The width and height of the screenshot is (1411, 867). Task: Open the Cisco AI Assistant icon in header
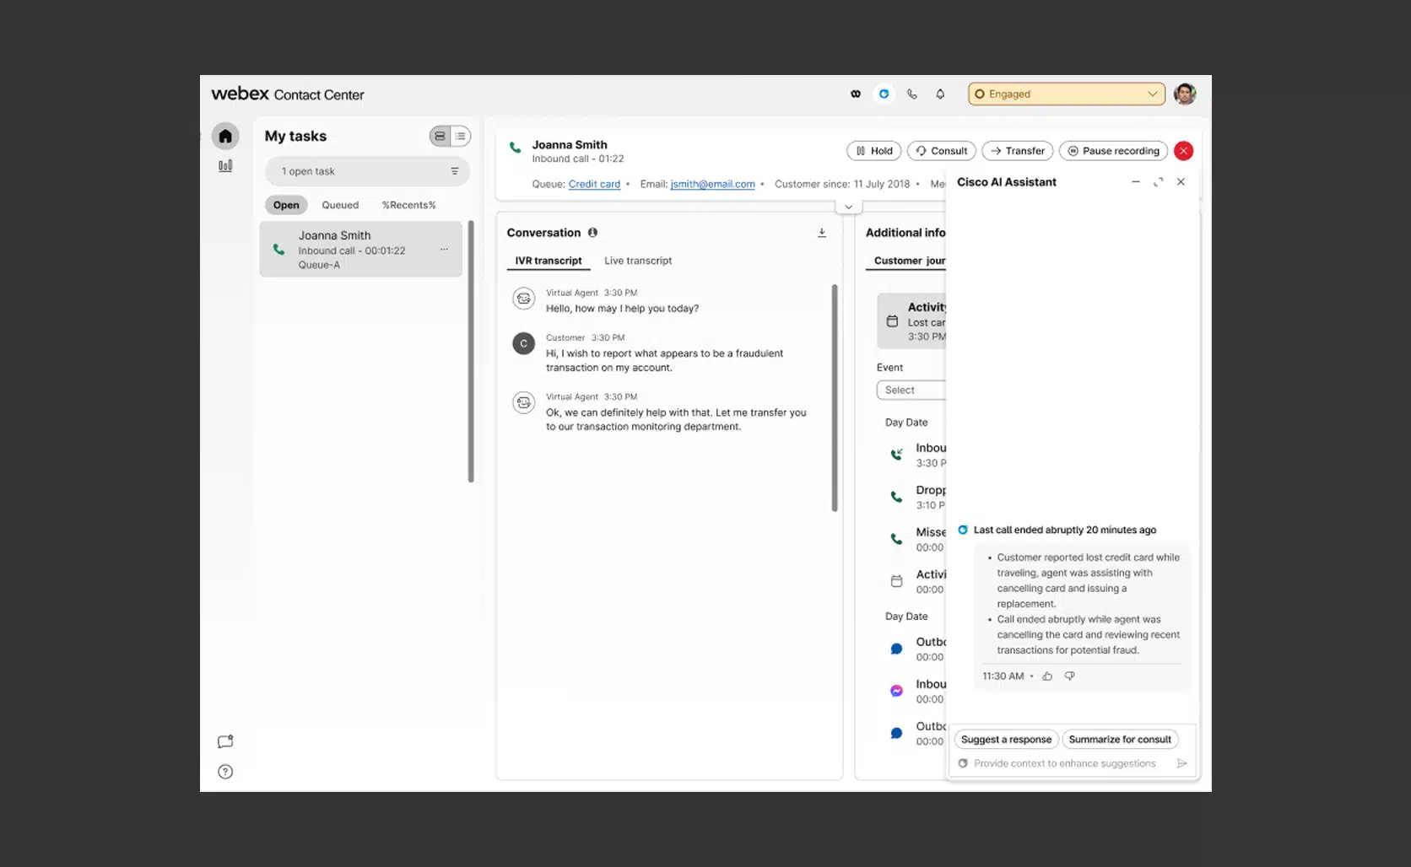[x=884, y=94]
